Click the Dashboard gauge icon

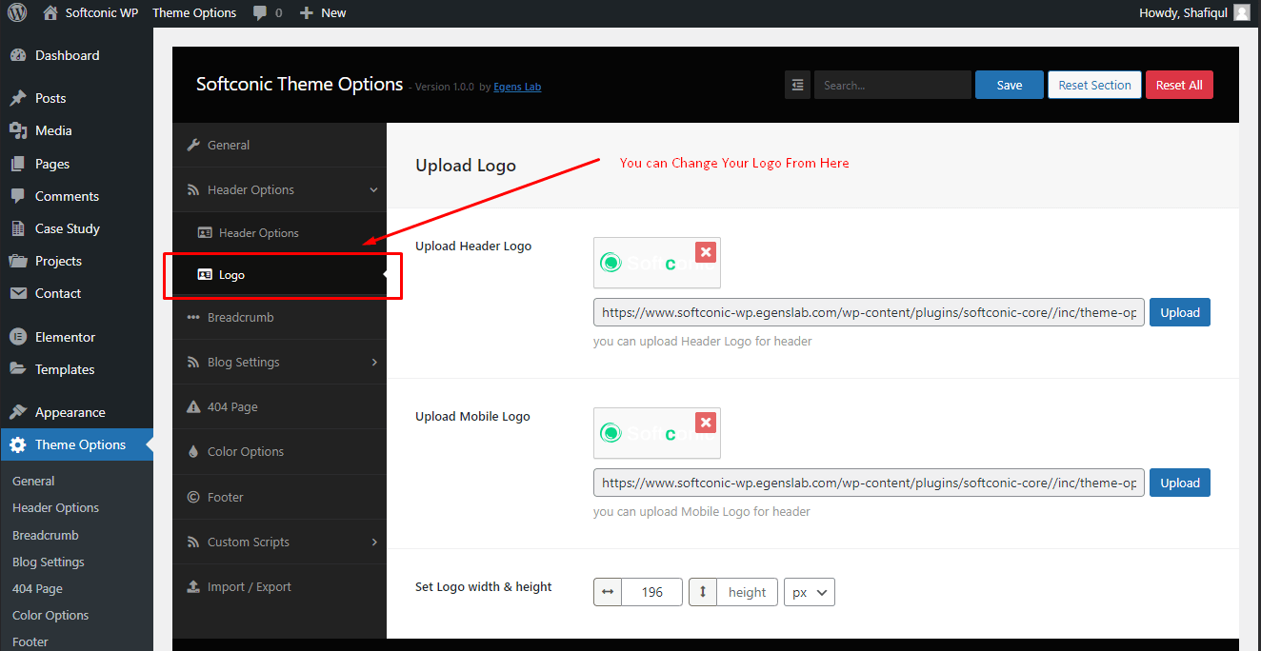pyautogui.click(x=17, y=55)
